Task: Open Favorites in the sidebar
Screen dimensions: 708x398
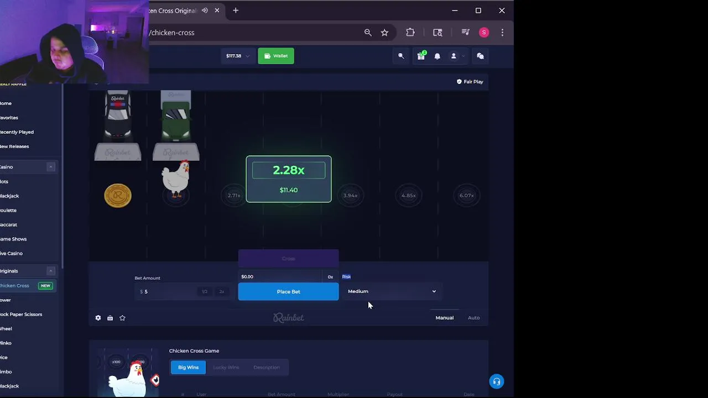Action: coord(9,118)
